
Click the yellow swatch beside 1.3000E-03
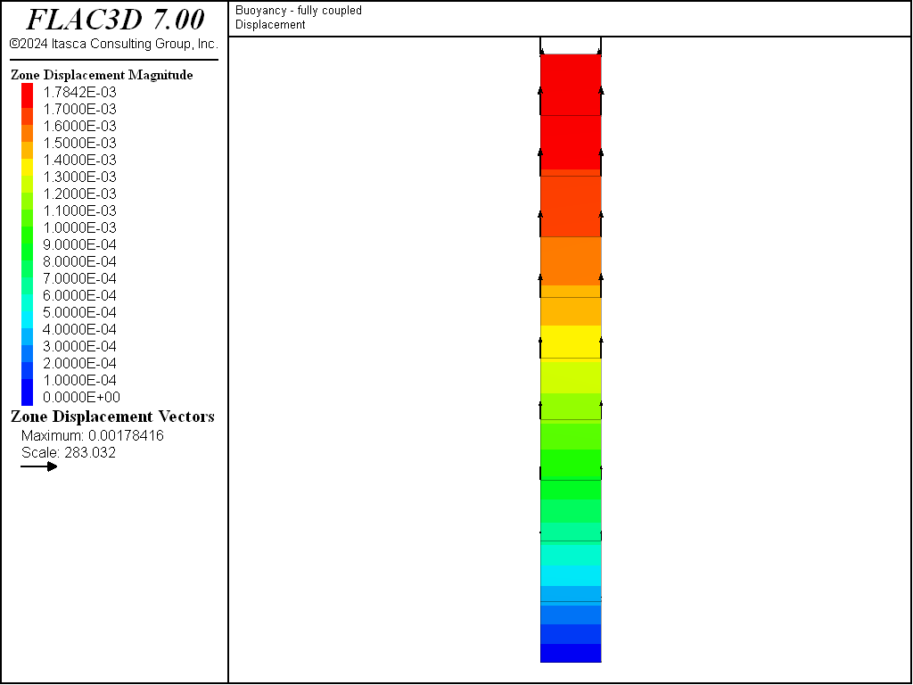pyautogui.click(x=28, y=168)
